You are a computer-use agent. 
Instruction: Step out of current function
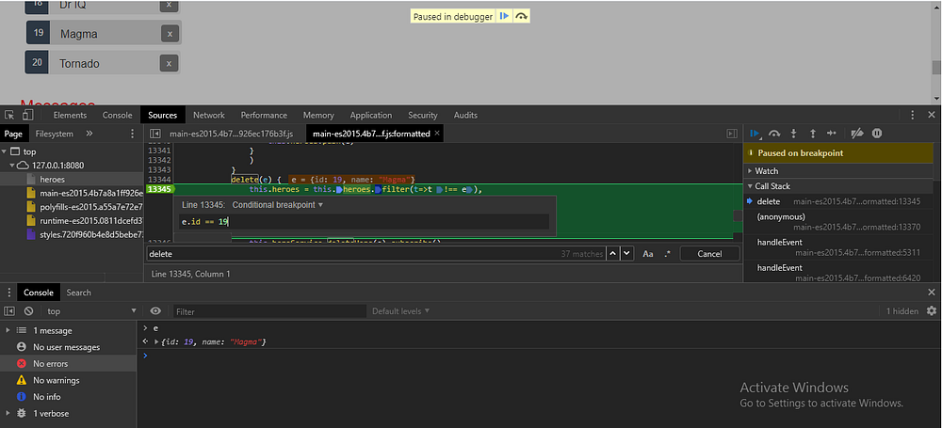[x=813, y=134]
